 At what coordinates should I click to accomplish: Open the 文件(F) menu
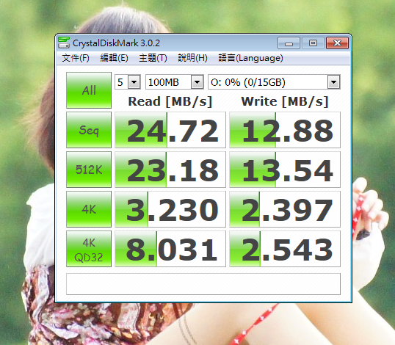pos(76,58)
